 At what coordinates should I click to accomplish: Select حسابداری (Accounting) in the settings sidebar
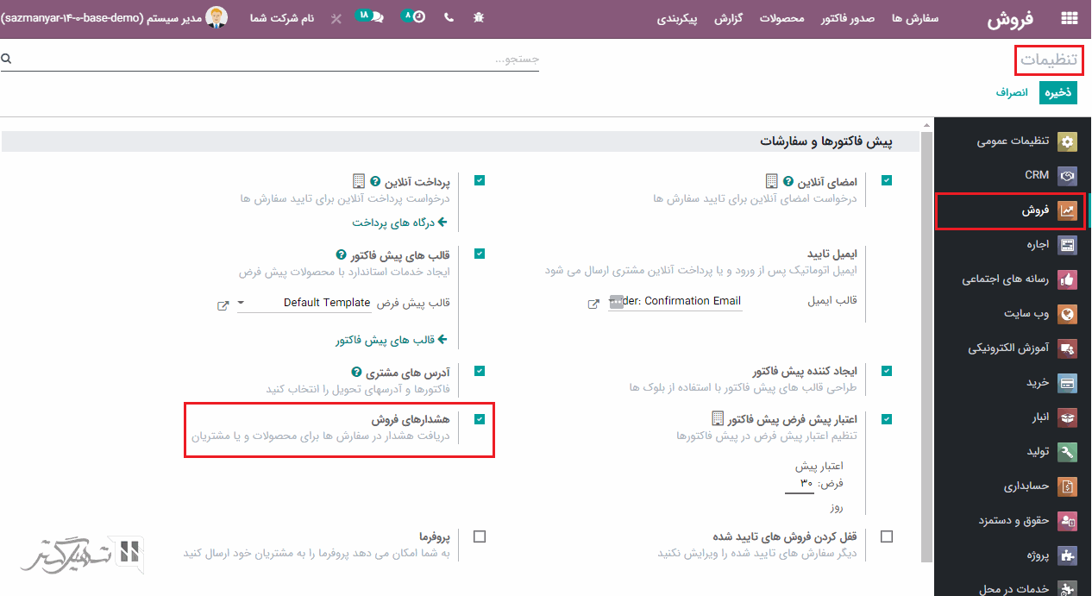pyautogui.click(x=1026, y=486)
